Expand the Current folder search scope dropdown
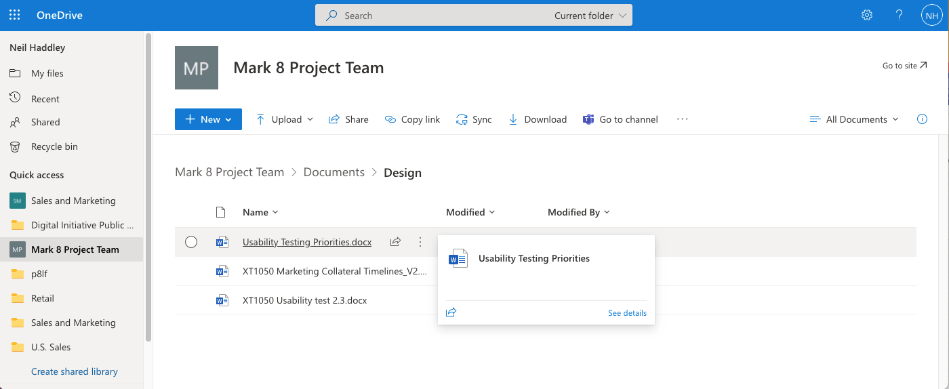949x389 pixels. click(x=590, y=16)
